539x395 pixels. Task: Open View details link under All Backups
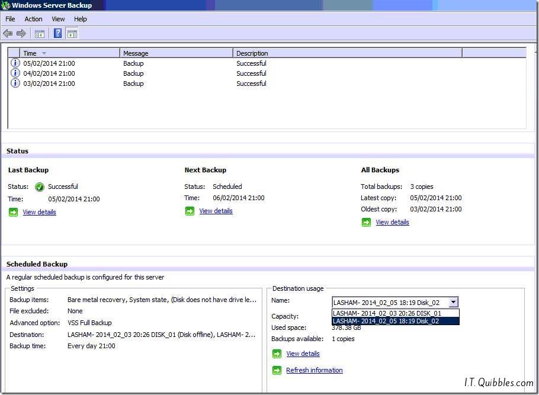[392, 223]
